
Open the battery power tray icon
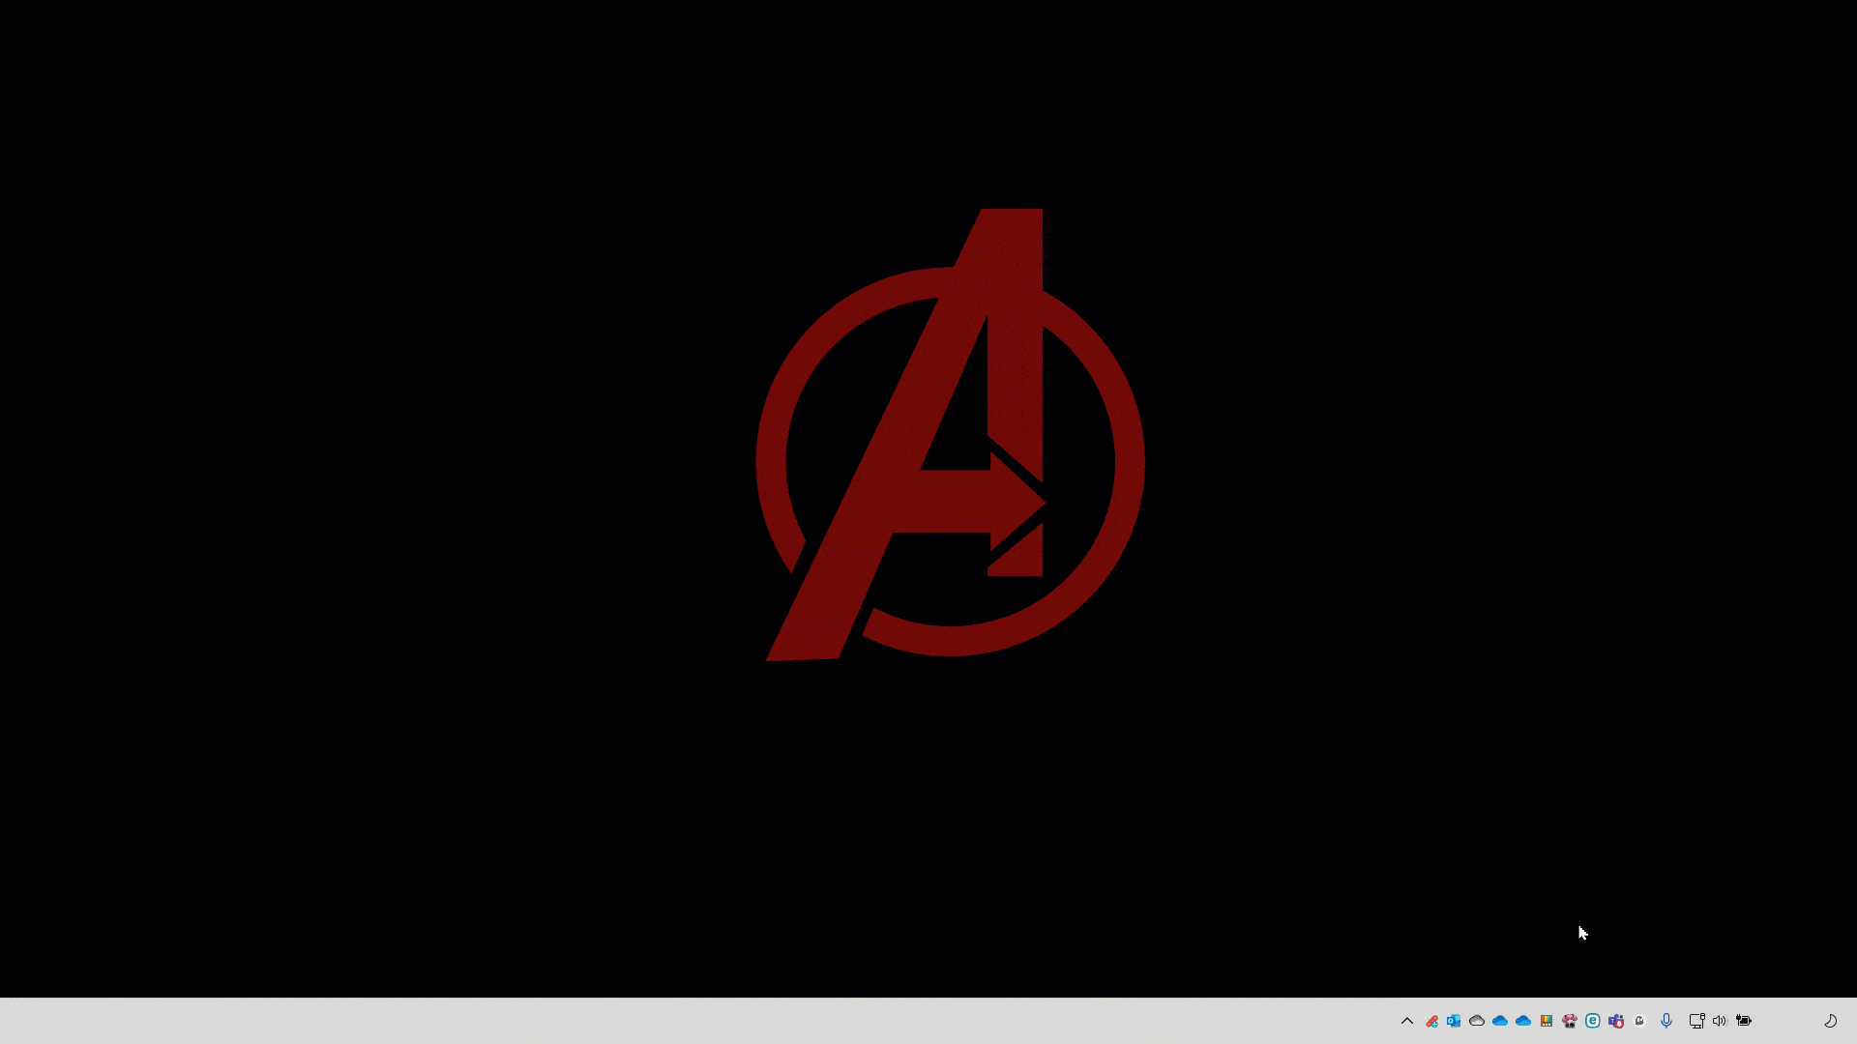click(1744, 1021)
